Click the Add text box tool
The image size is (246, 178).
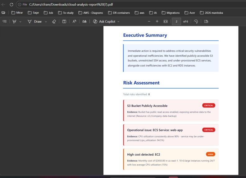tap(64, 21)
